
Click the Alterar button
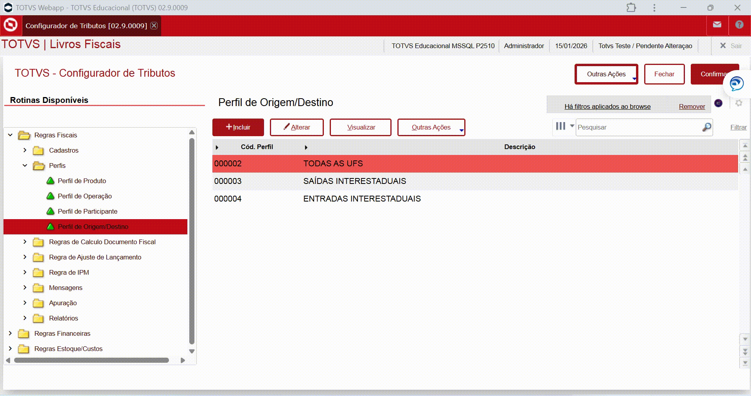click(x=297, y=127)
